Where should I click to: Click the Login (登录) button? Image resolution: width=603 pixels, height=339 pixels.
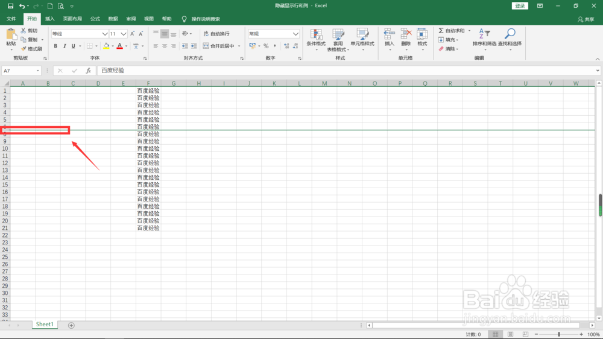tap(520, 6)
